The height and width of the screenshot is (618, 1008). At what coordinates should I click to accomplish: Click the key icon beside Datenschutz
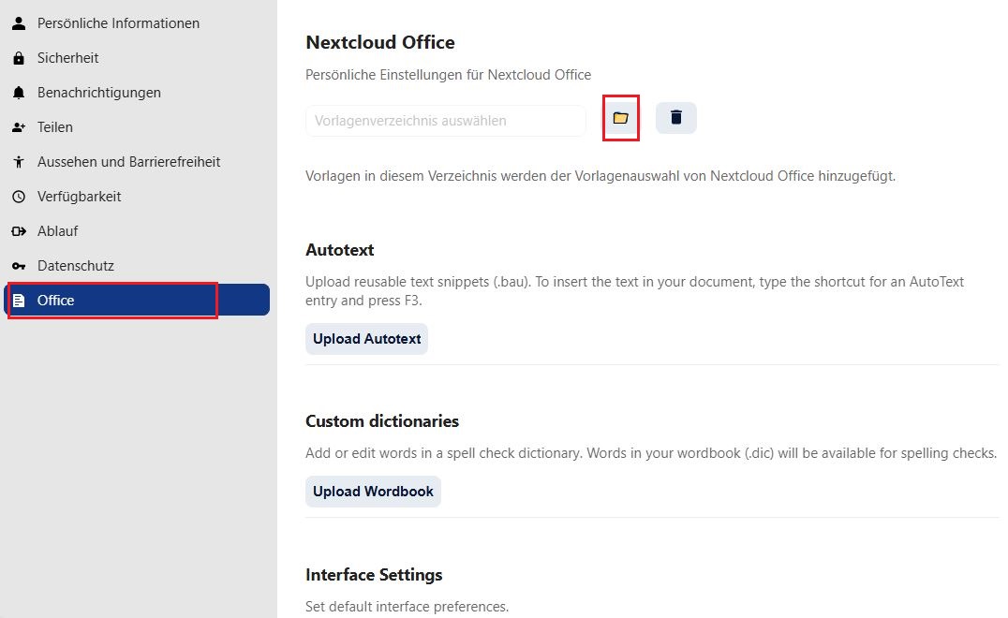[x=18, y=266]
